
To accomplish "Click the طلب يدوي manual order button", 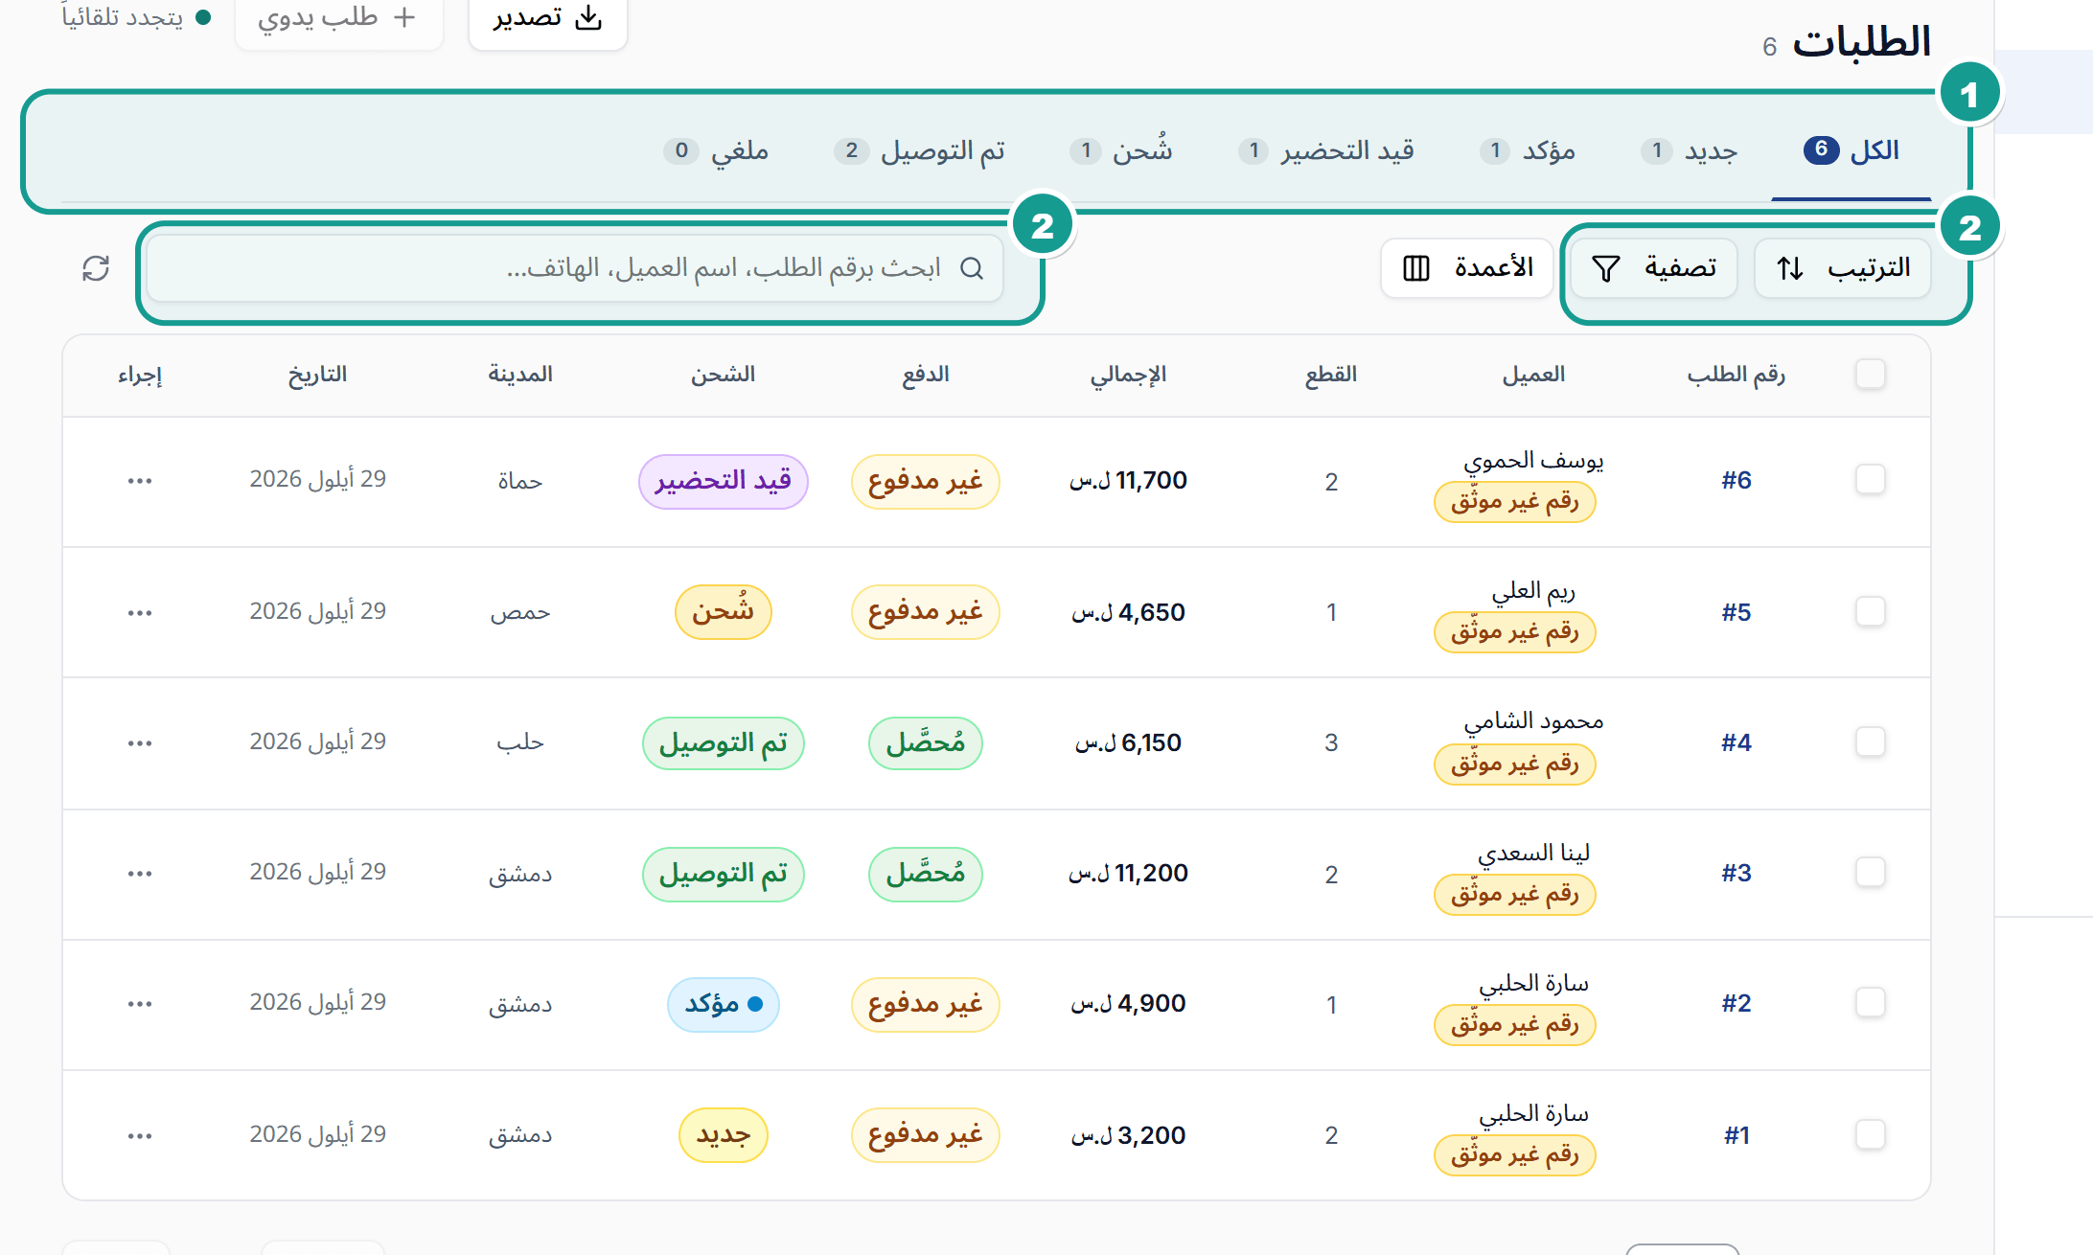I will click(x=338, y=19).
